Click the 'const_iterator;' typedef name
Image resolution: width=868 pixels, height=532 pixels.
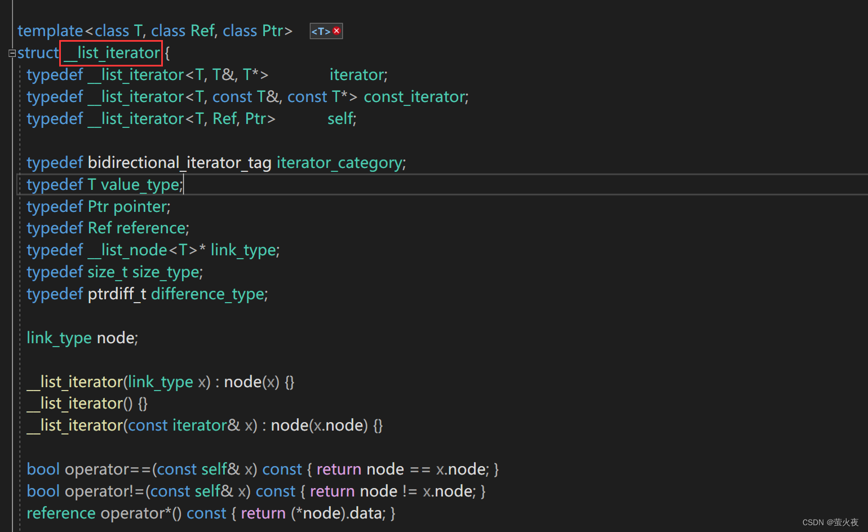(416, 97)
